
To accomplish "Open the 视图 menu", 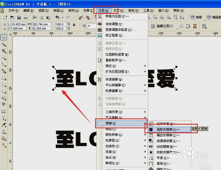I will [44, 11].
